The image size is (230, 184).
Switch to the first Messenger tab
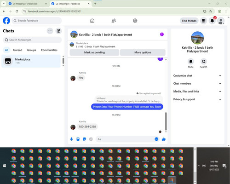(x=28, y=4)
